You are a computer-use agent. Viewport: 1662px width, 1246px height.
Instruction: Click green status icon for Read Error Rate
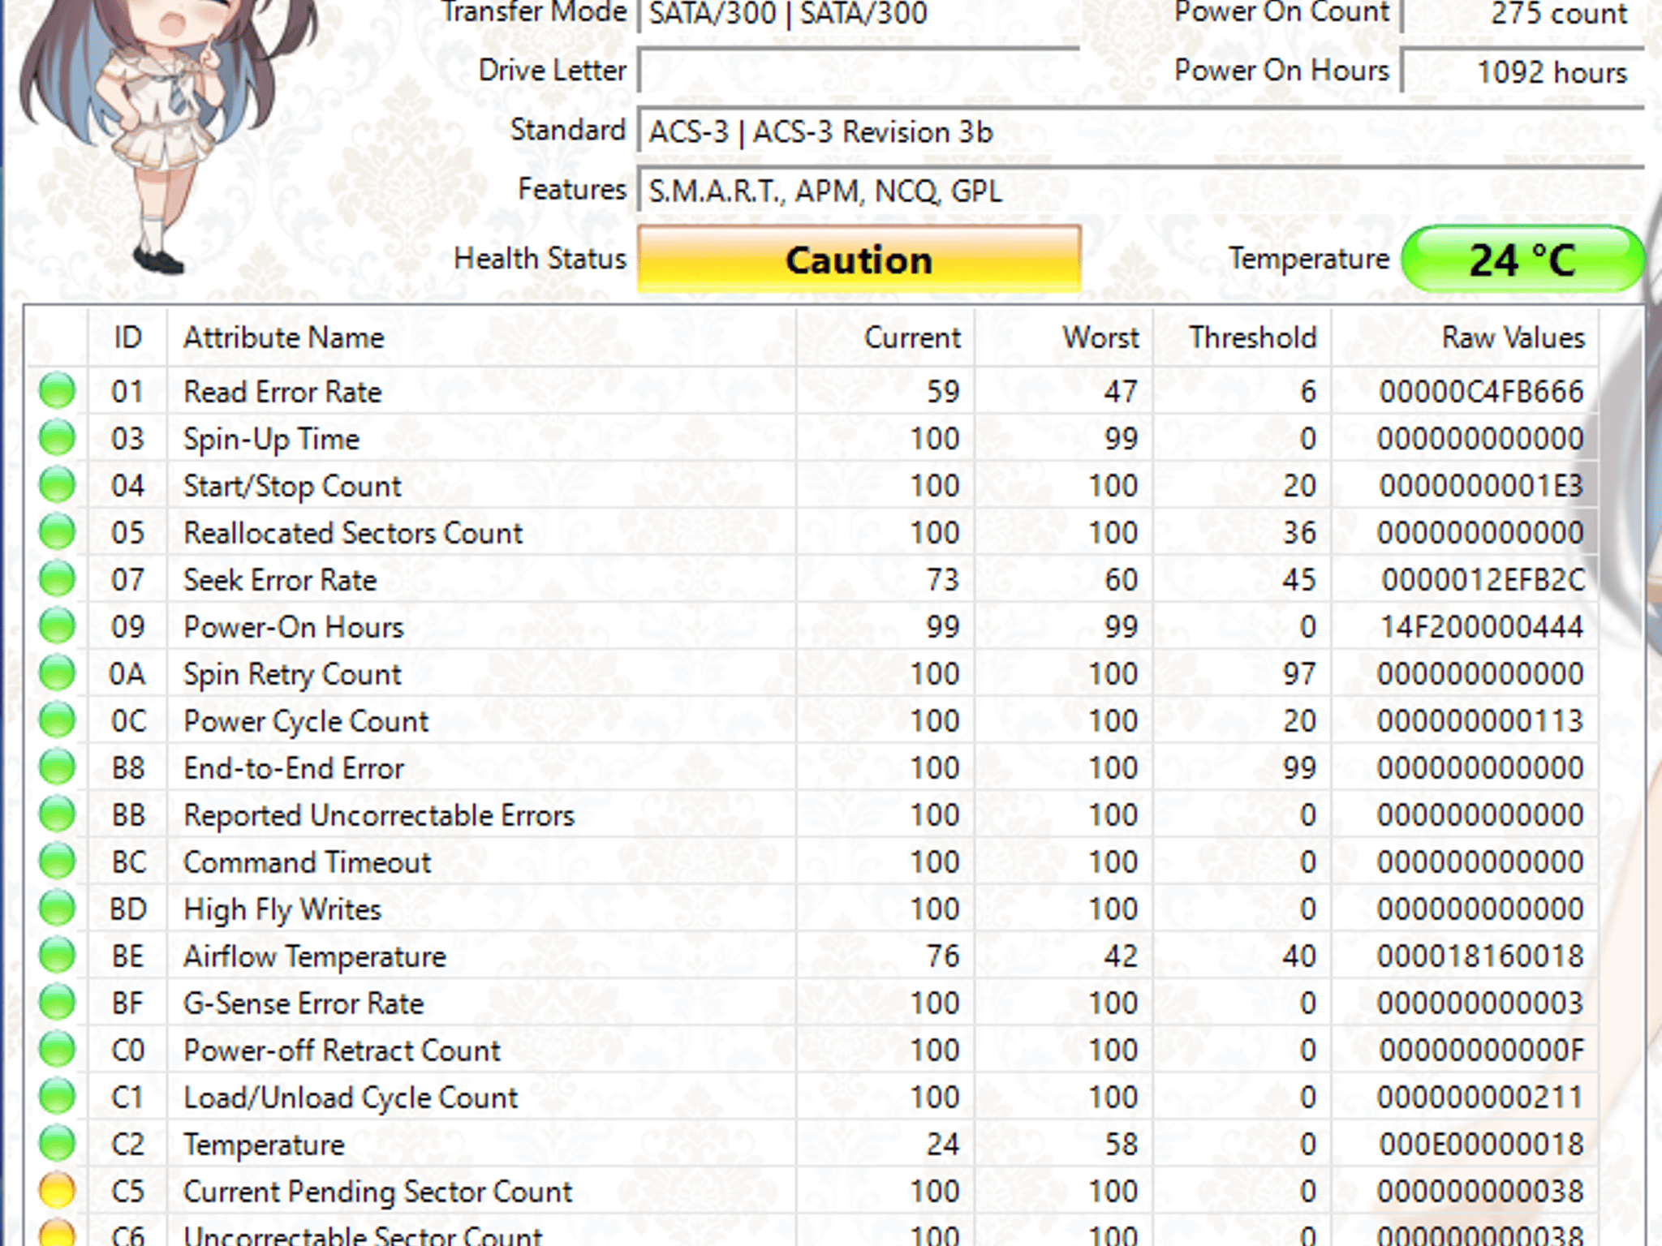click(58, 391)
